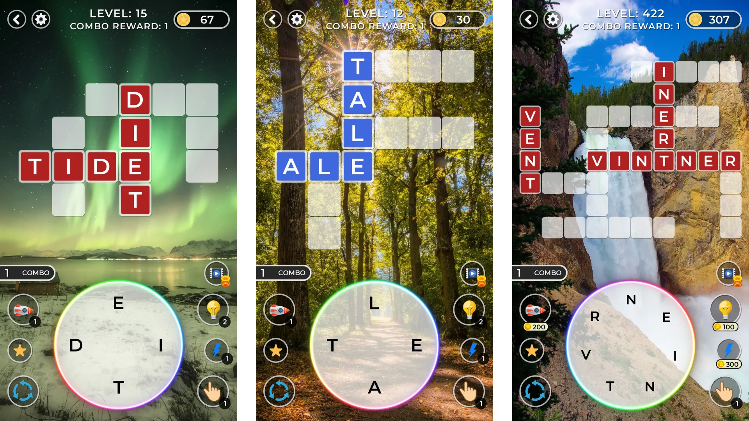The height and width of the screenshot is (421, 749).
Task: Tap the rocket boost icon in level 422
Action: (534, 308)
